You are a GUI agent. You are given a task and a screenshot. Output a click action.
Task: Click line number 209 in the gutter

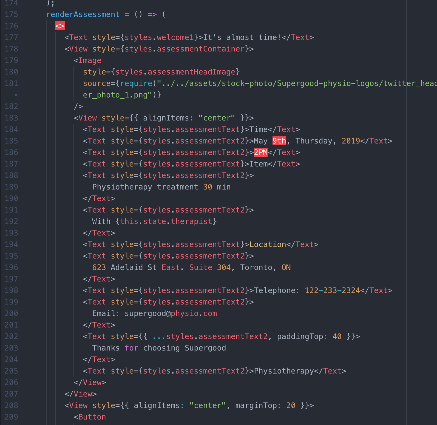(x=11, y=417)
